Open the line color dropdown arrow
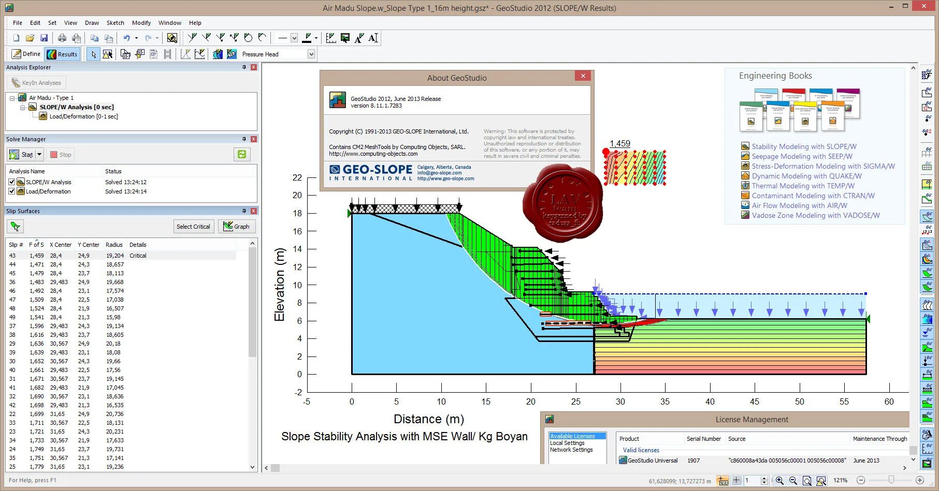Screen dimensions: 939x491 pos(316,38)
